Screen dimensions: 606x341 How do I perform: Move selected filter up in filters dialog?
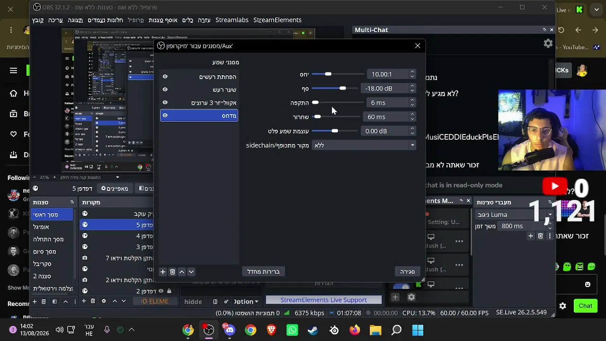182,272
